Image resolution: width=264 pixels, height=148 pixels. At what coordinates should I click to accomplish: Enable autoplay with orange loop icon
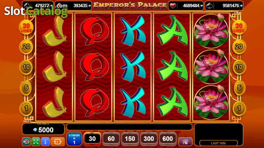pyautogui.click(x=57, y=141)
